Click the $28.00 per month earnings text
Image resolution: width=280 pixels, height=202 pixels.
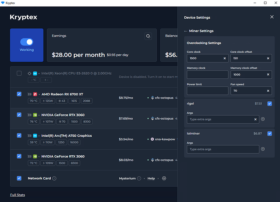tap(78, 55)
